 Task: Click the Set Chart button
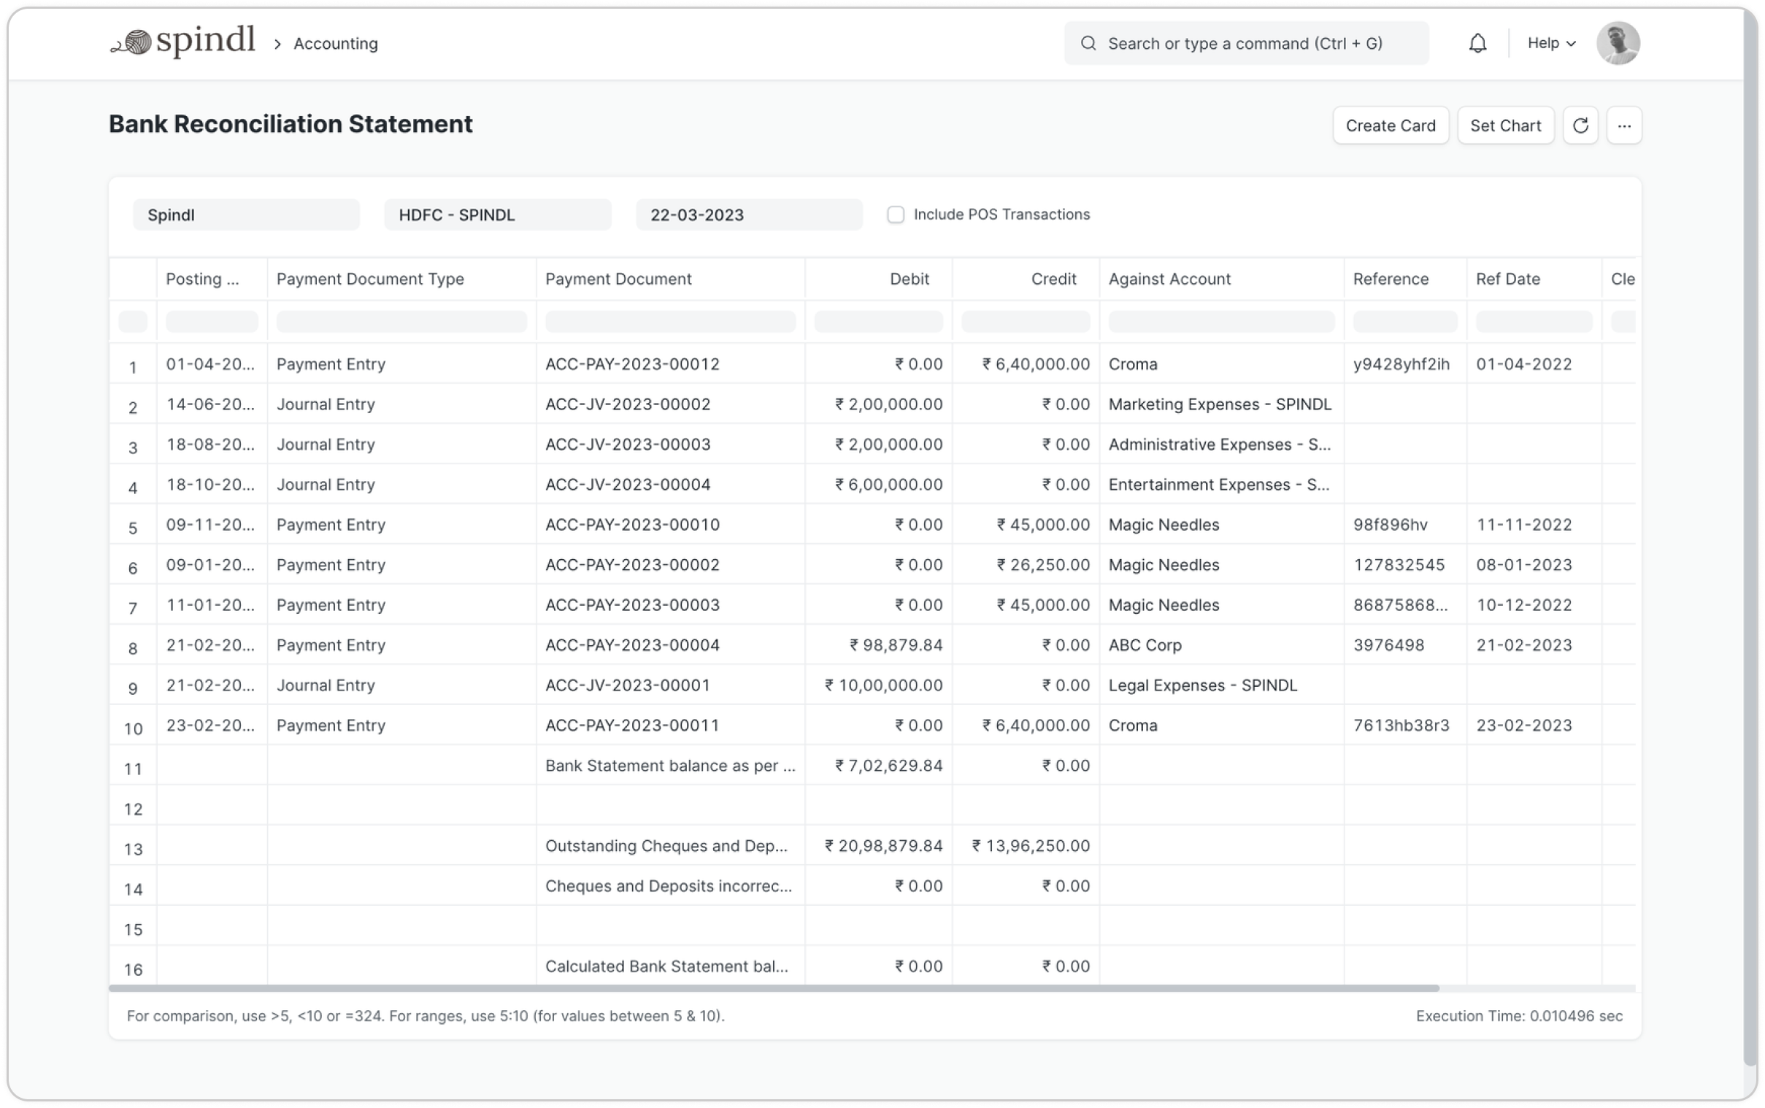[x=1505, y=126]
